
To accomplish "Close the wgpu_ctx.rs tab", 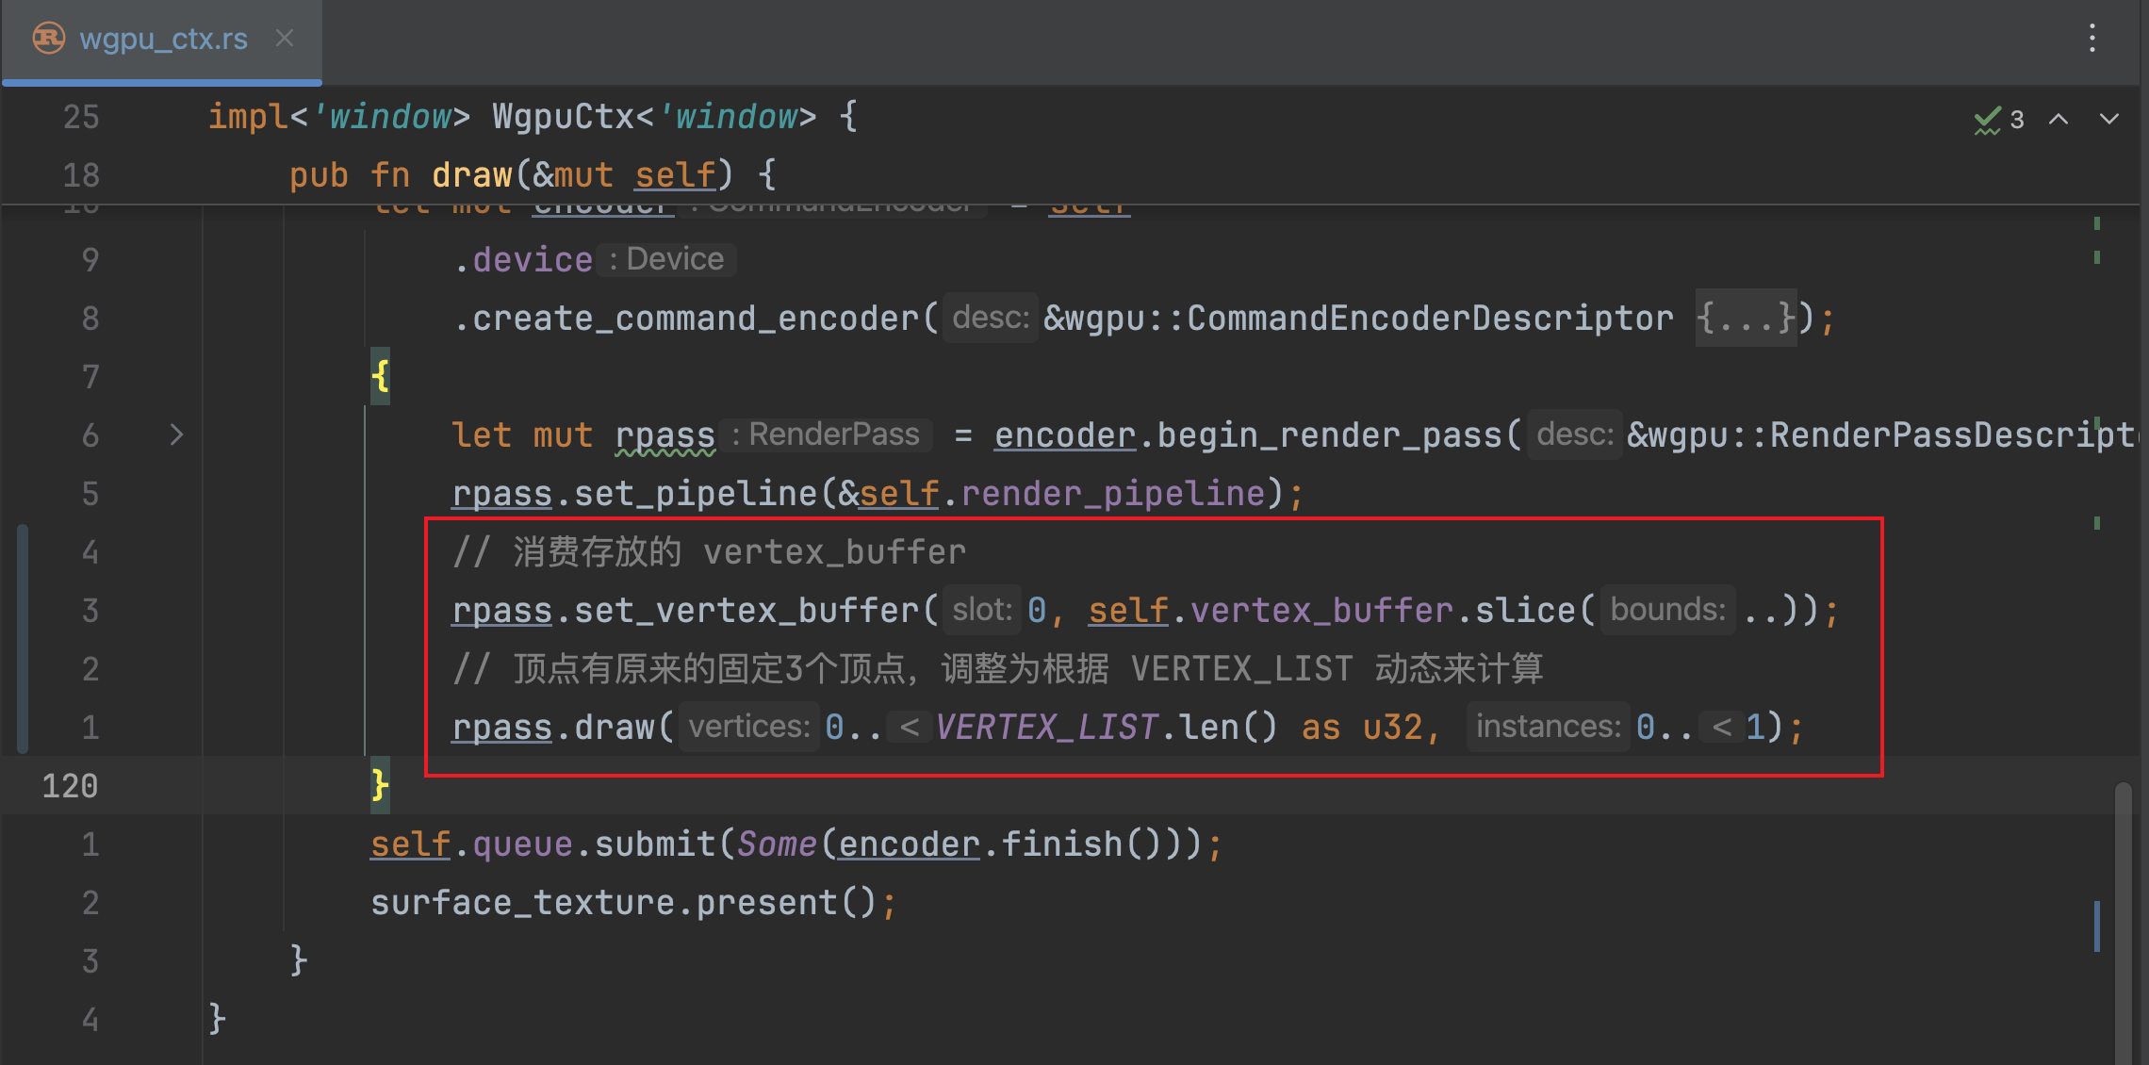I will point(285,38).
